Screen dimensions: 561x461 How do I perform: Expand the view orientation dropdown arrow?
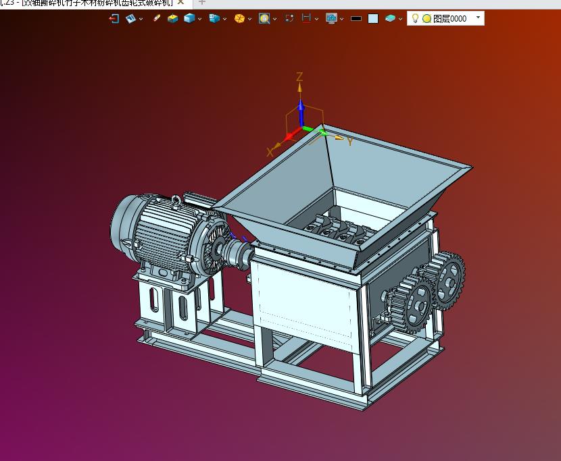(141, 19)
